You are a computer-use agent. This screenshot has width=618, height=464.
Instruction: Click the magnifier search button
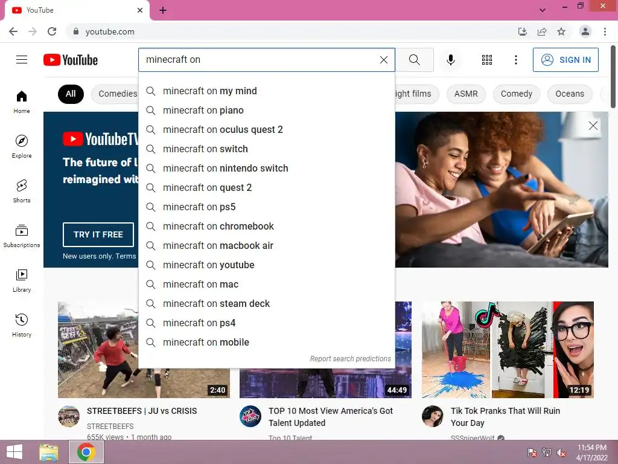414,60
